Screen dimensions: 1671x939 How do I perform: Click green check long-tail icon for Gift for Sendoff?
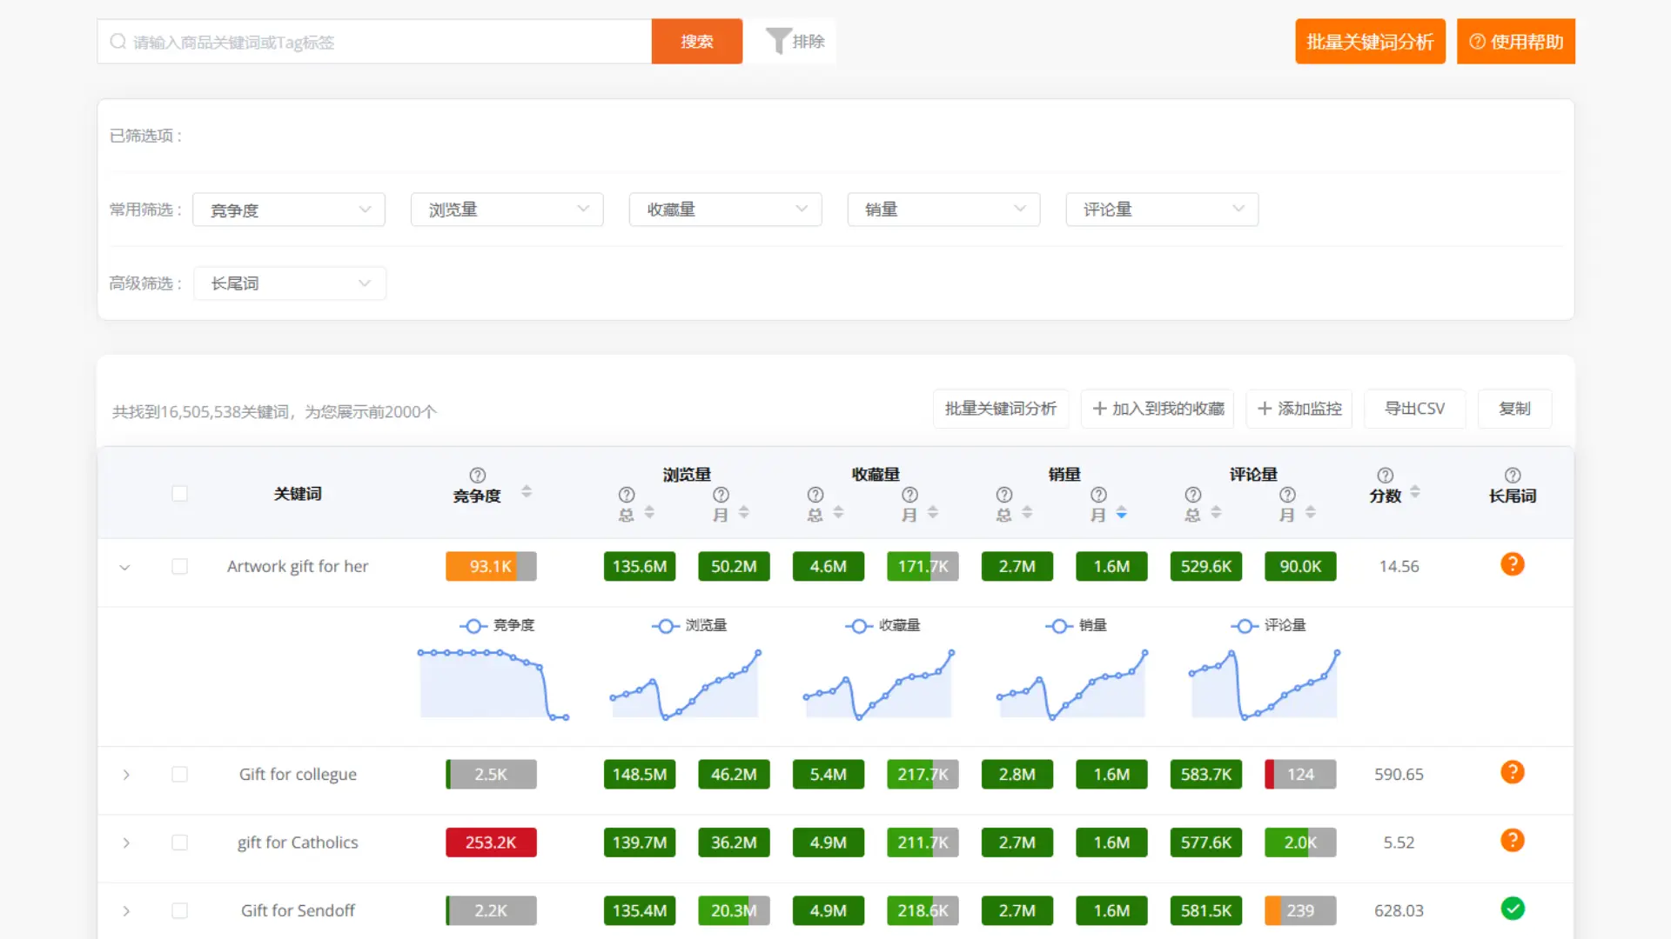[1513, 909]
